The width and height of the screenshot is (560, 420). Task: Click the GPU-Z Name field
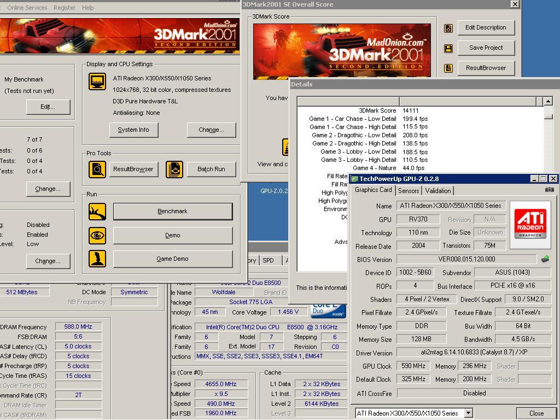tap(451, 206)
